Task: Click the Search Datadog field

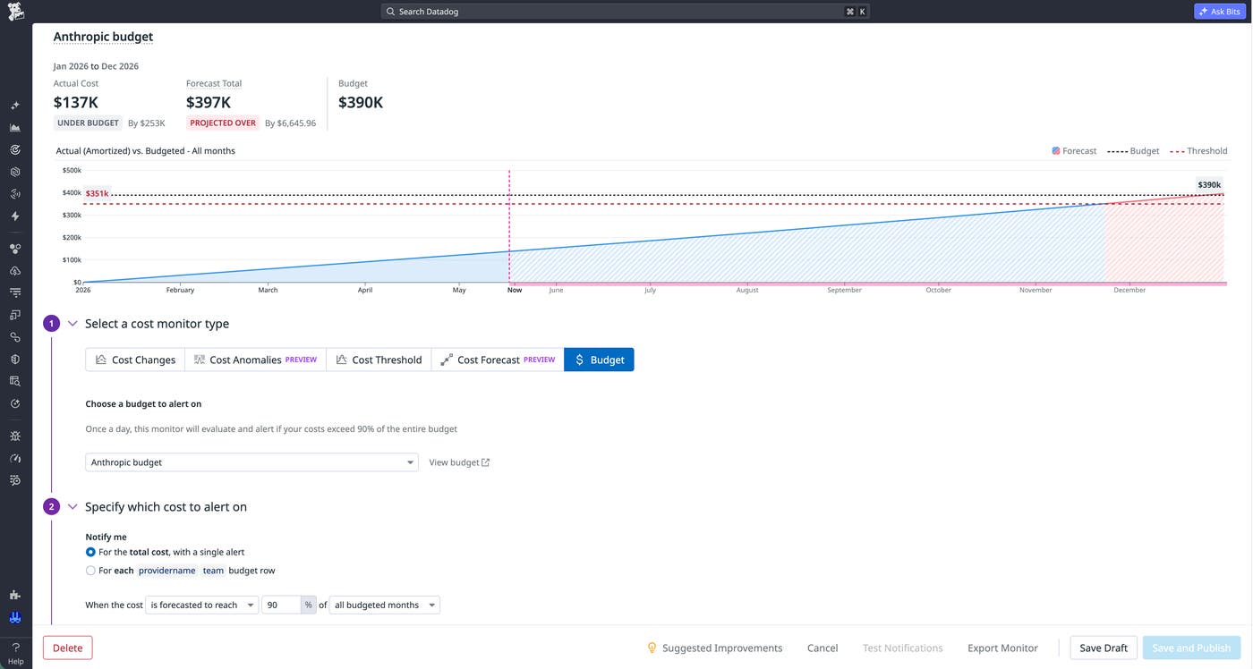Action: [624, 12]
